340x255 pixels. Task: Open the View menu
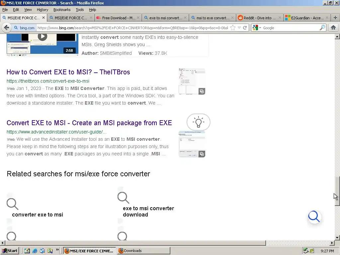pyautogui.click(x=28, y=10)
